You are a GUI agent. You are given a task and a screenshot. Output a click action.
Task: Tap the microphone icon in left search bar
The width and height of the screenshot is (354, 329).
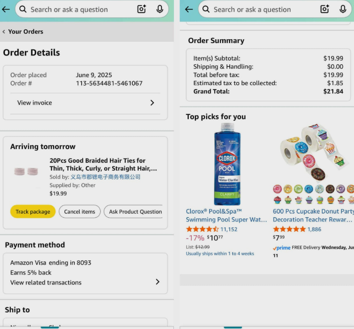click(160, 9)
